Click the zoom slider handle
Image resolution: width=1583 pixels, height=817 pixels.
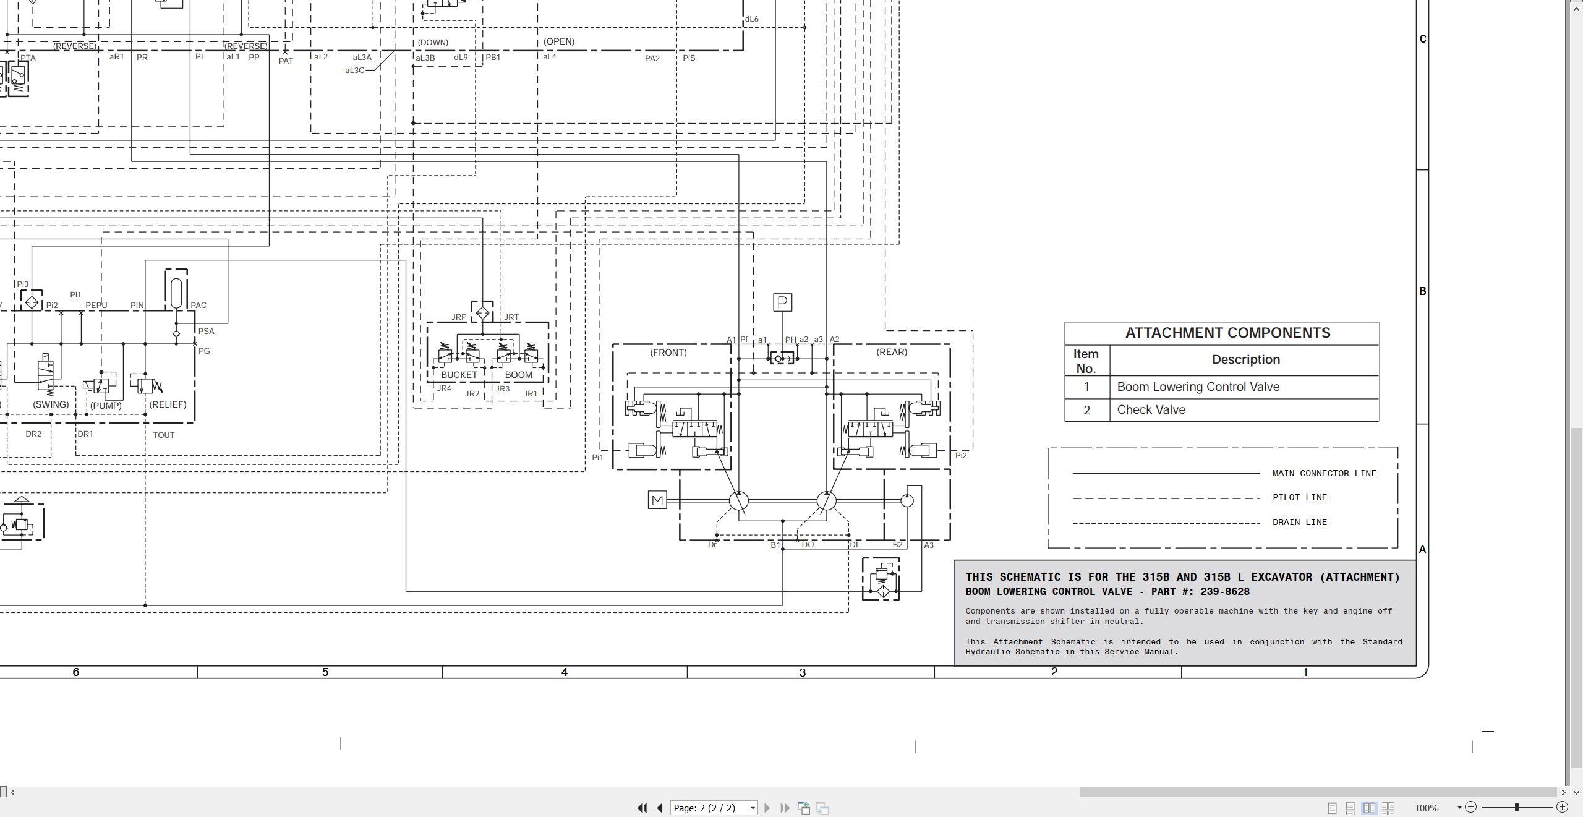coord(1517,807)
